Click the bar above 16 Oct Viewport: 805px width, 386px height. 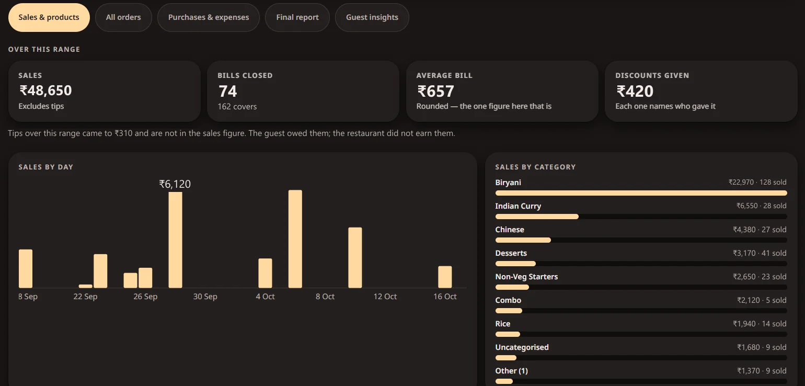[445, 277]
